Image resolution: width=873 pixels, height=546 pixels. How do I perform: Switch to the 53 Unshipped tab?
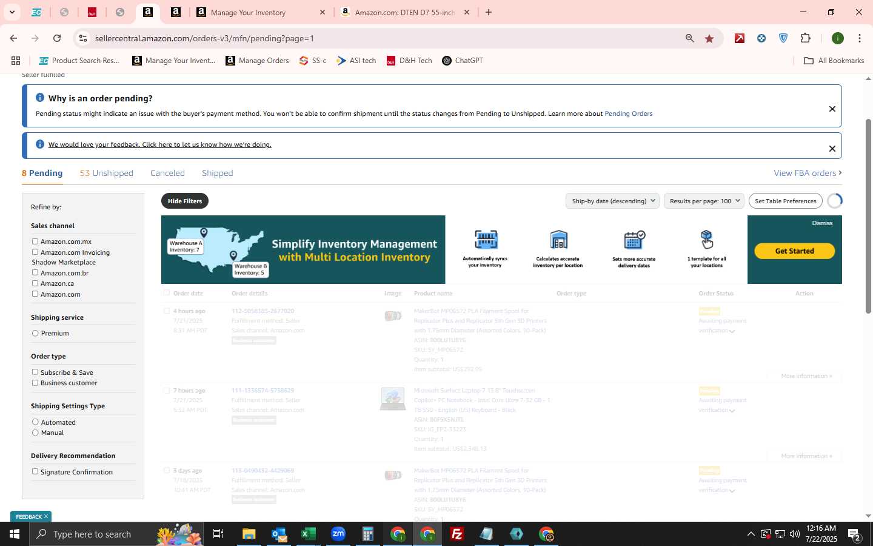click(107, 173)
